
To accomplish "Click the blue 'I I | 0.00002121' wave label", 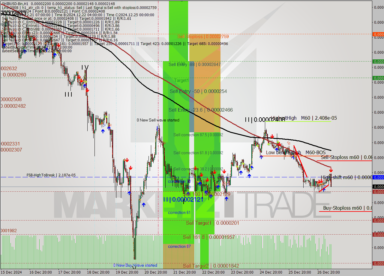I will (x=183, y=199).
